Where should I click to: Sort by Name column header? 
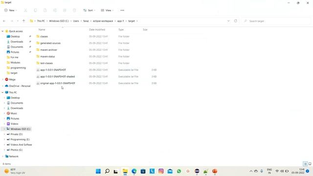(x=42, y=29)
